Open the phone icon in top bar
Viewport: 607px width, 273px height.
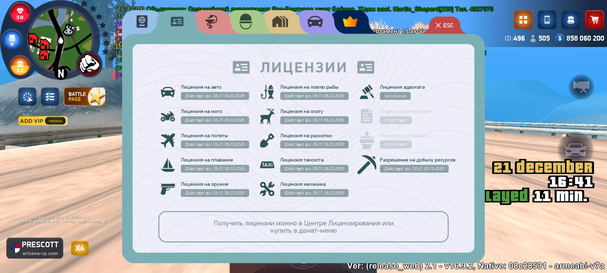547,20
